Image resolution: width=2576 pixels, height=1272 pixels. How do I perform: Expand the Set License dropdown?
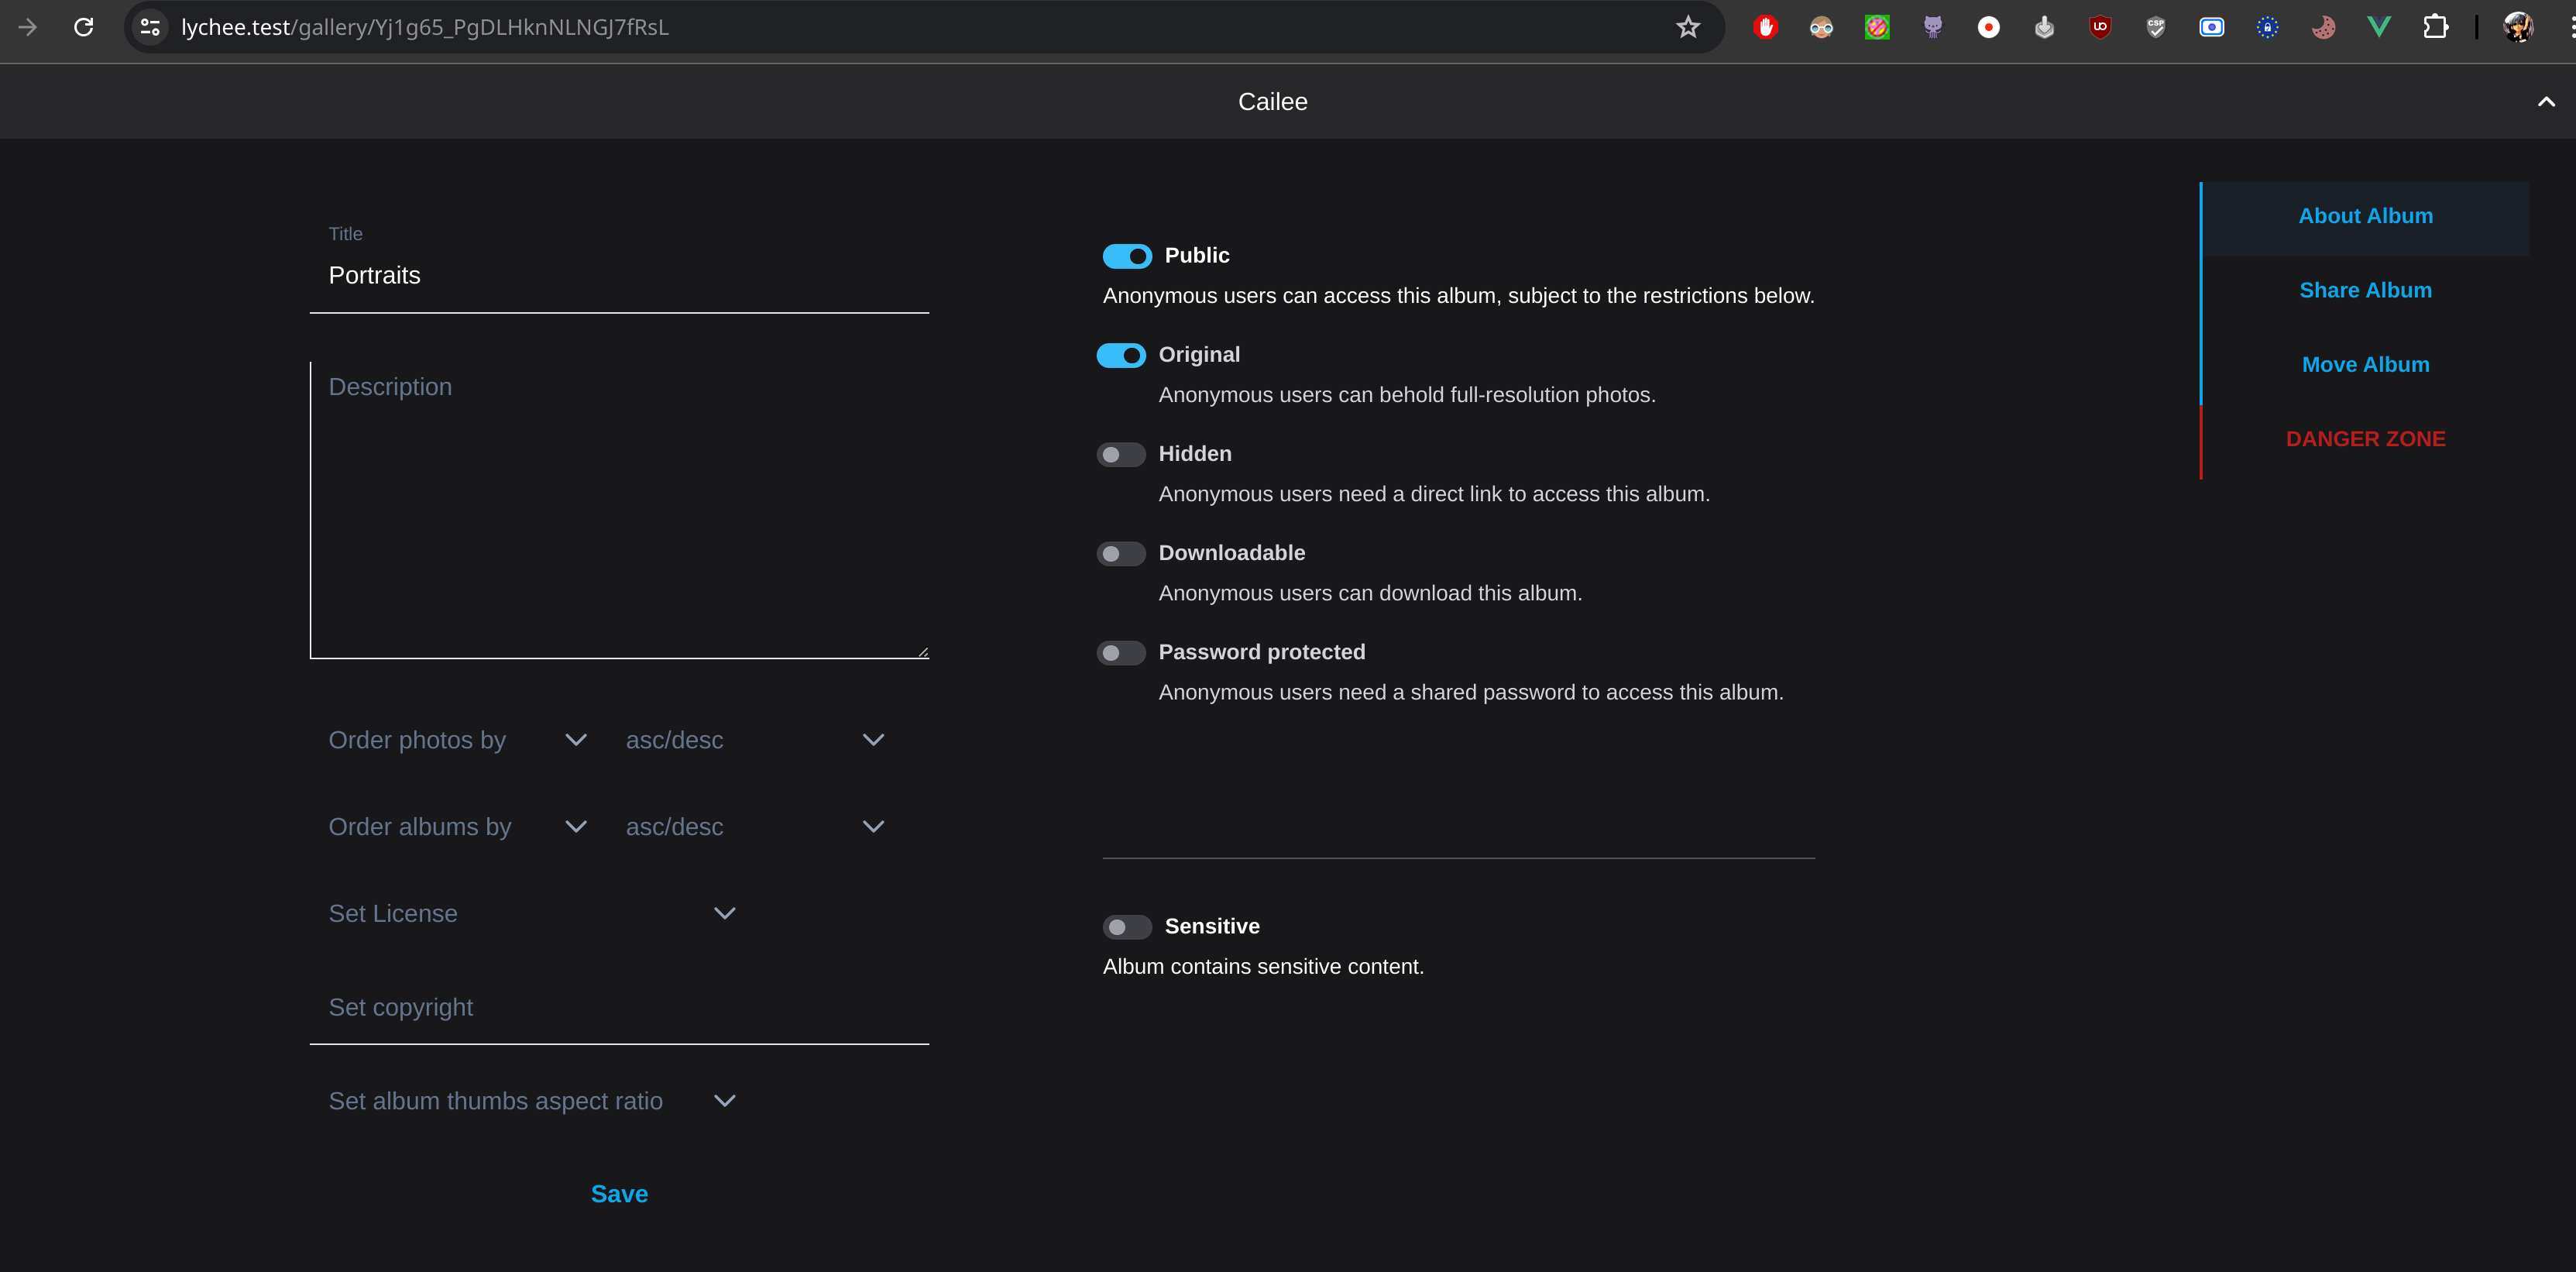coord(532,913)
